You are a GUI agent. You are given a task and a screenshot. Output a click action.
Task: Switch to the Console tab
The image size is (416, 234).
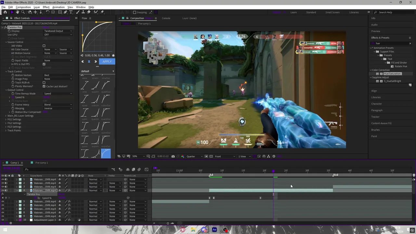tap(166, 18)
